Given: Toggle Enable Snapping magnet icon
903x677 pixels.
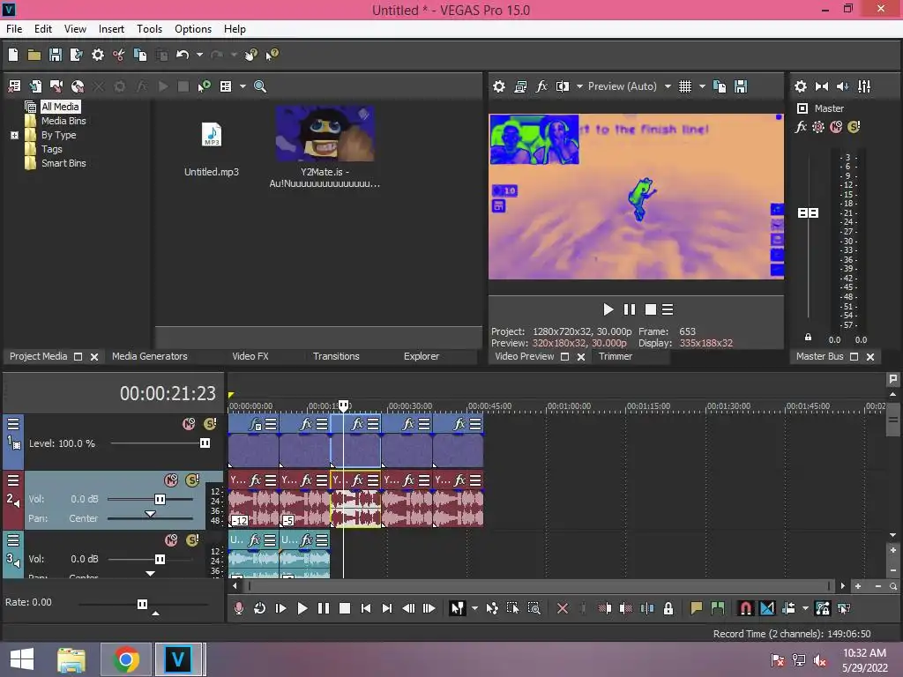Looking at the screenshot, I should tap(745, 608).
